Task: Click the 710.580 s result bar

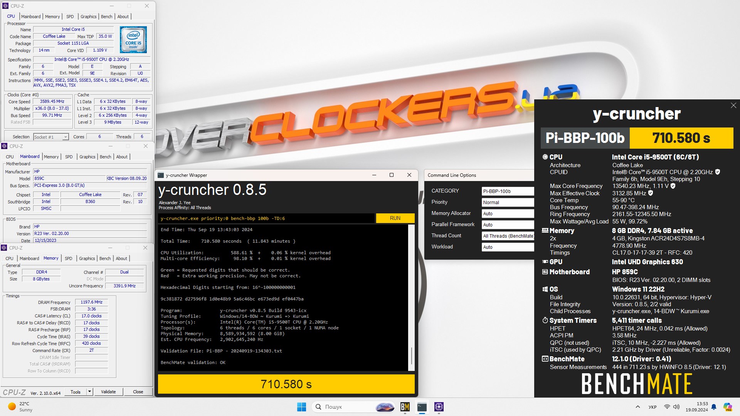Action: [286, 384]
